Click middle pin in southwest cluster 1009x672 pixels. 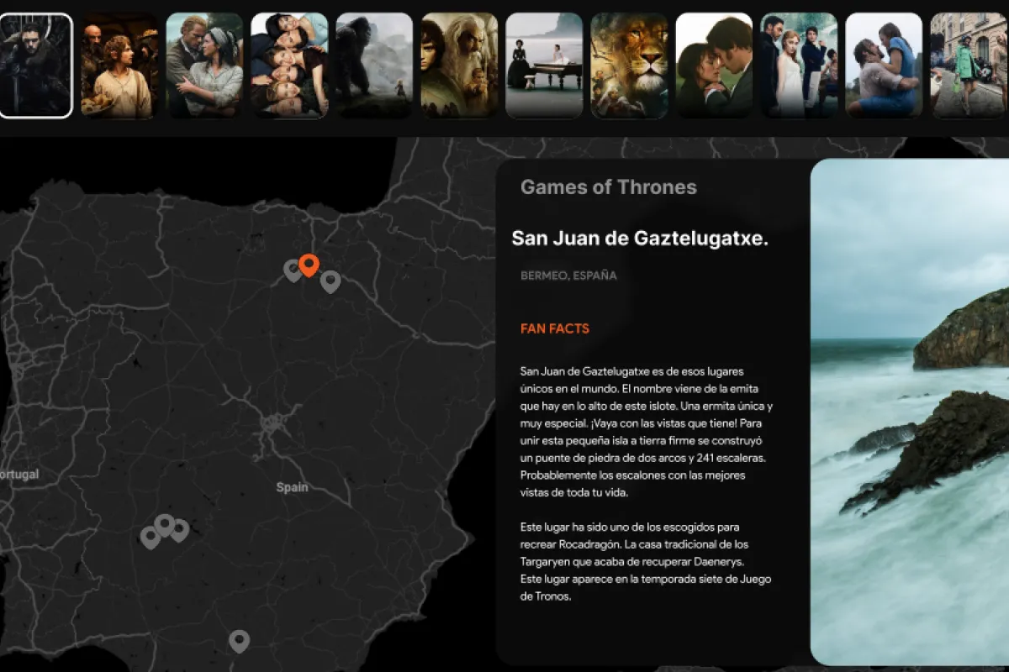(x=165, y=525)
